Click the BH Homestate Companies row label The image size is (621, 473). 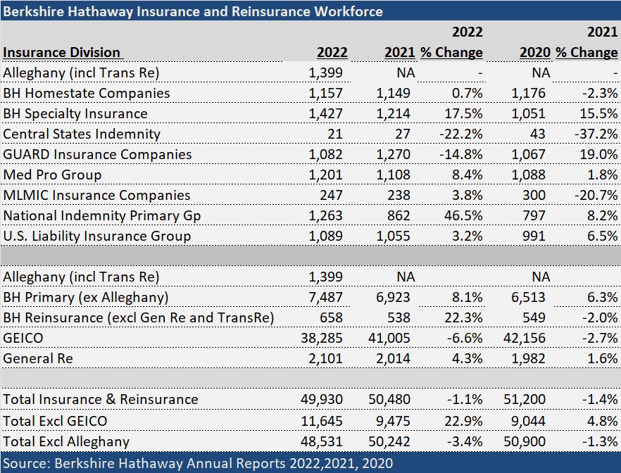87,93
